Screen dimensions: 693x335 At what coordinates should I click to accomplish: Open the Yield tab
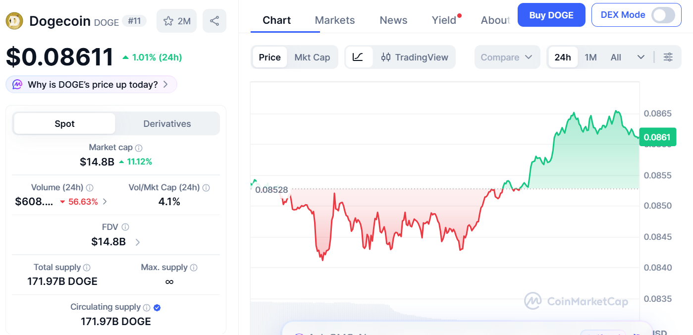[x=444, y=20]
